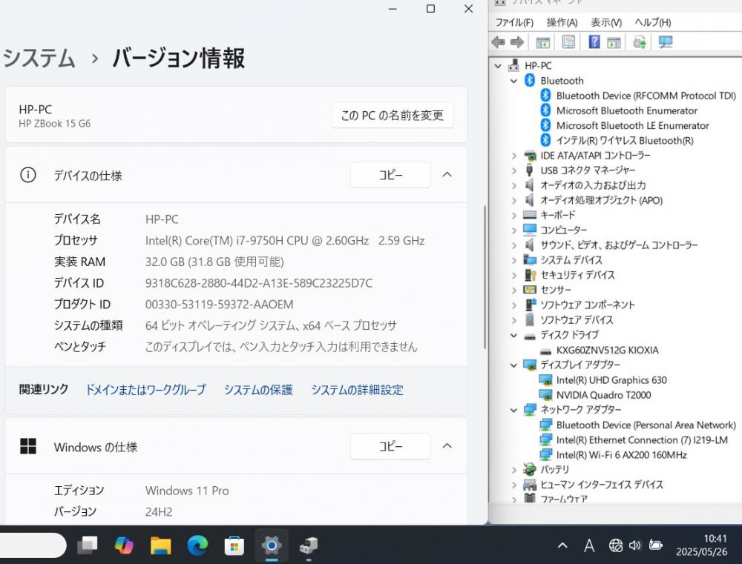Open Microsoft Store from the taskbar

[234, 546]
